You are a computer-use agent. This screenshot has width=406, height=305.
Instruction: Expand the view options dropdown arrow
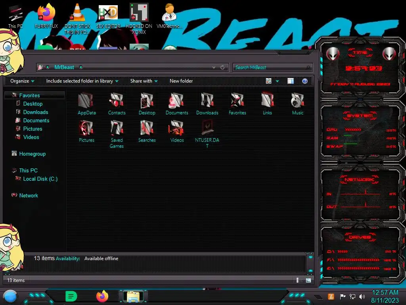coord(277,81)
